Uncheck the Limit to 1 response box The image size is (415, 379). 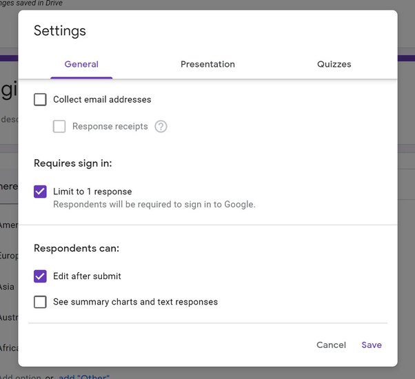tap(41, 192)
